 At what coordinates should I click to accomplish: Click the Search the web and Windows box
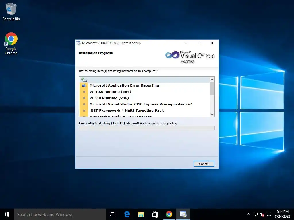[x=60, y=214]
